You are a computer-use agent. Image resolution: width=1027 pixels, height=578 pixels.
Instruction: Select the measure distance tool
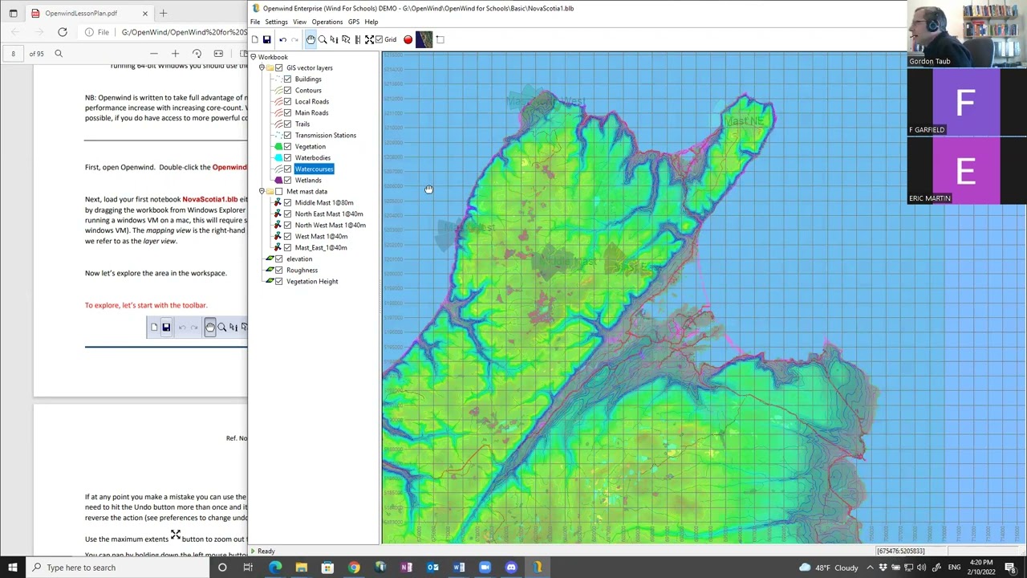coord(357,39)
